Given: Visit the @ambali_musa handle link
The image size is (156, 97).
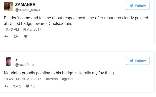Looking at the screenshot, I should [x=27, y=10].
